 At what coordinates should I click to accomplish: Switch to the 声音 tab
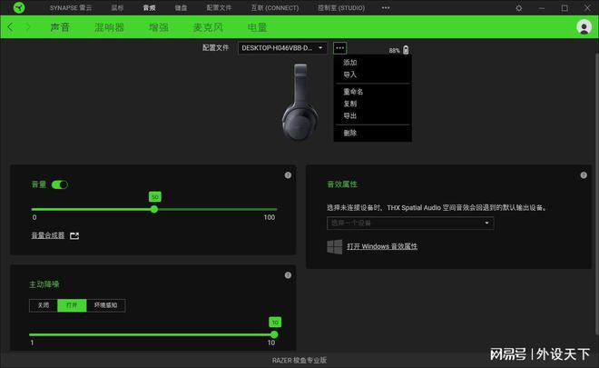pyautogui.click(x=60, y=27)
